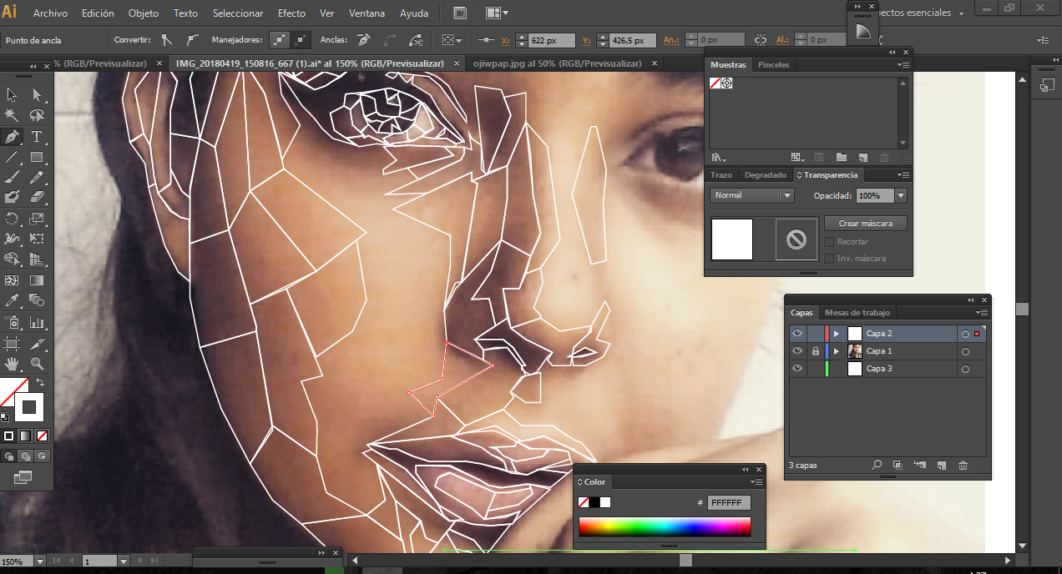The height and width of the screenshot is (574, 1062).
Task: Delete layer using trash icon in Capas
Action: coord(963,466)
